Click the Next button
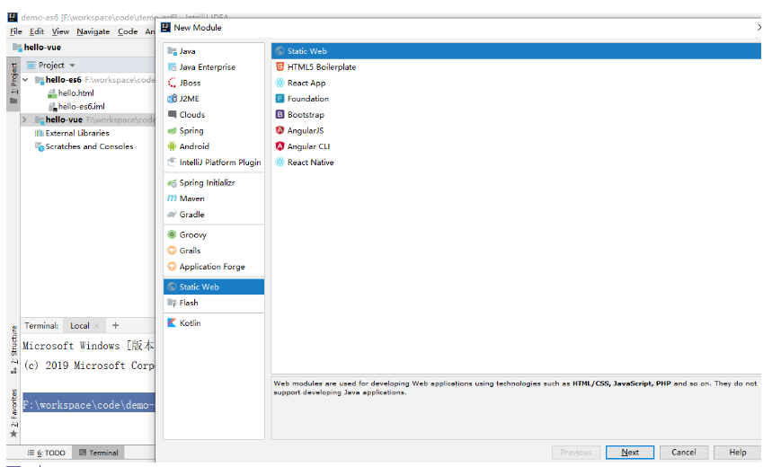The width and height of the screenshot is (781, 467). [x=630, y=452]
